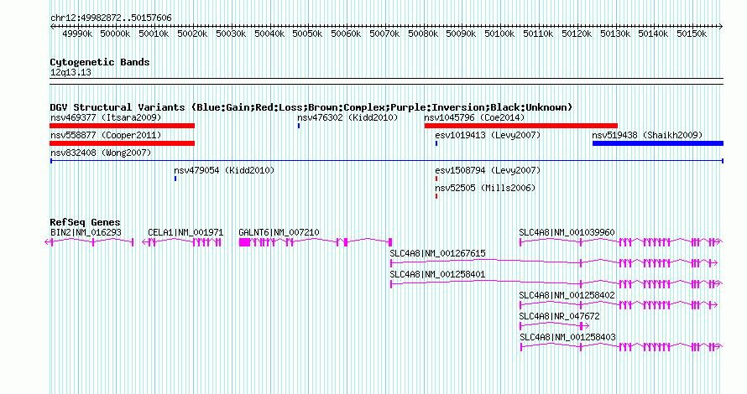Click the 50100k ruler tick label
The height and width of the screenshot is (394, 747).
coord(499,34)
